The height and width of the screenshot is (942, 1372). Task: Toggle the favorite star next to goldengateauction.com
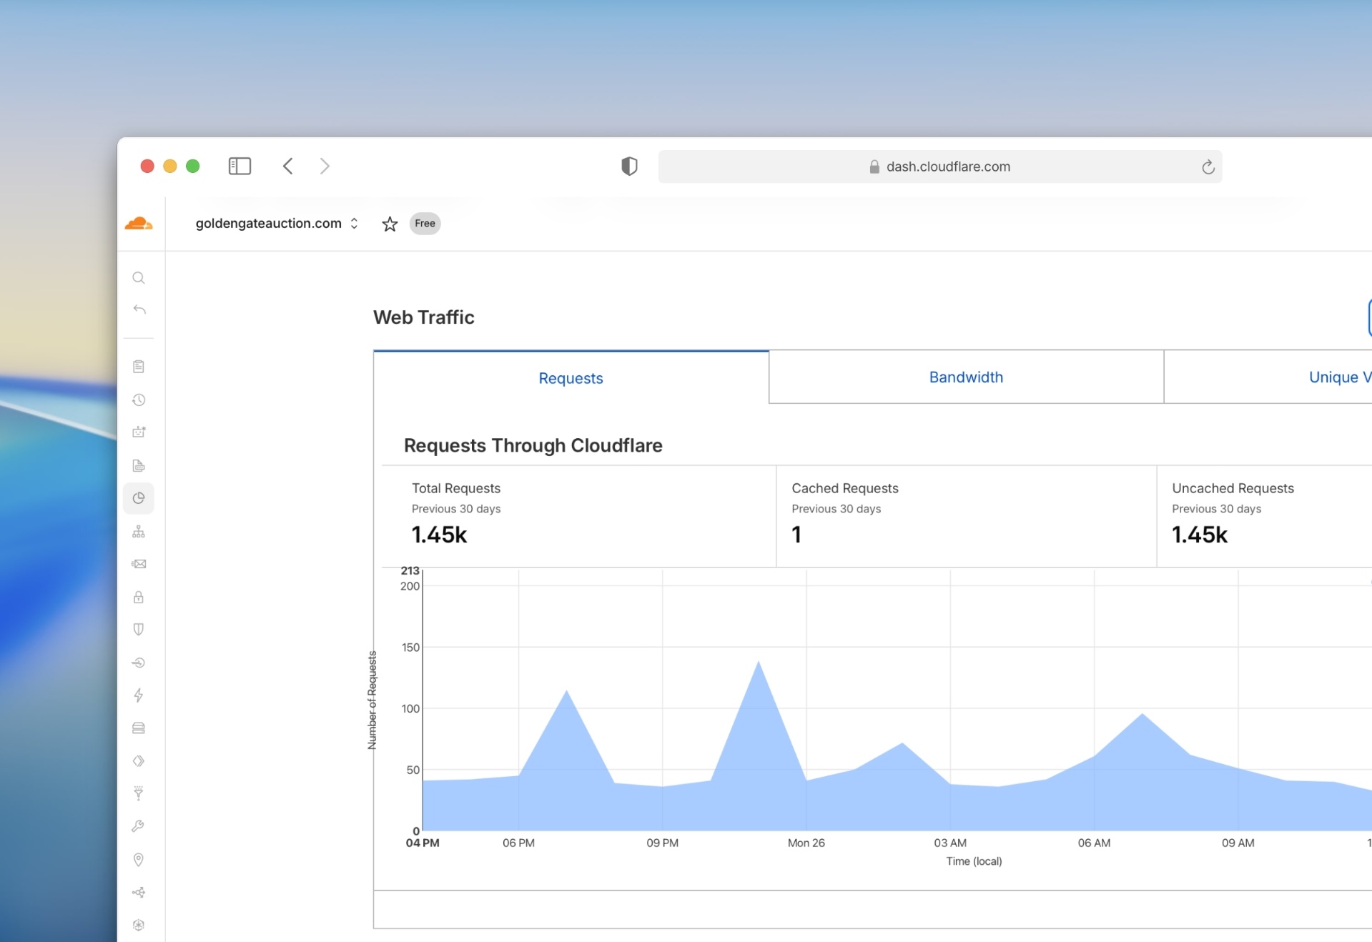pos(390,224)
